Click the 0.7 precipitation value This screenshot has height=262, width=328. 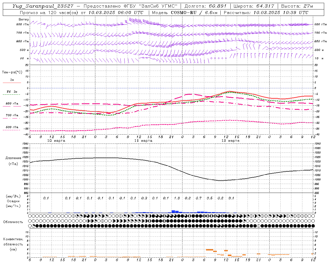[x=199, y=198]
